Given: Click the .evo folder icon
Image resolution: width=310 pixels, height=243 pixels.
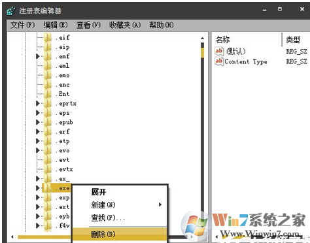Looking at the screenshot, I should 48,150.
